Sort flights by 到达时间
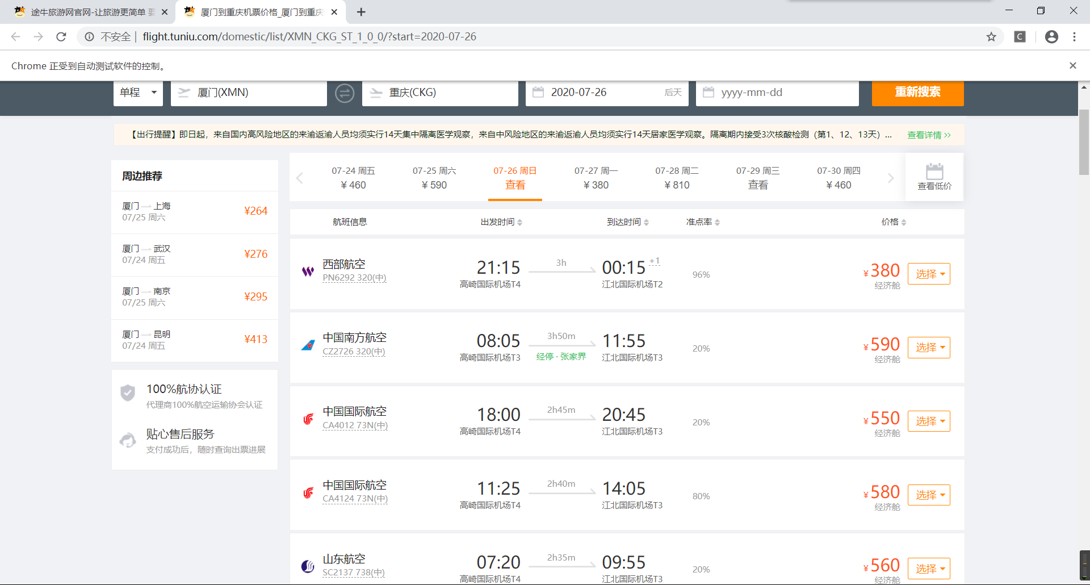The image size is (1090, 585). 628,222
